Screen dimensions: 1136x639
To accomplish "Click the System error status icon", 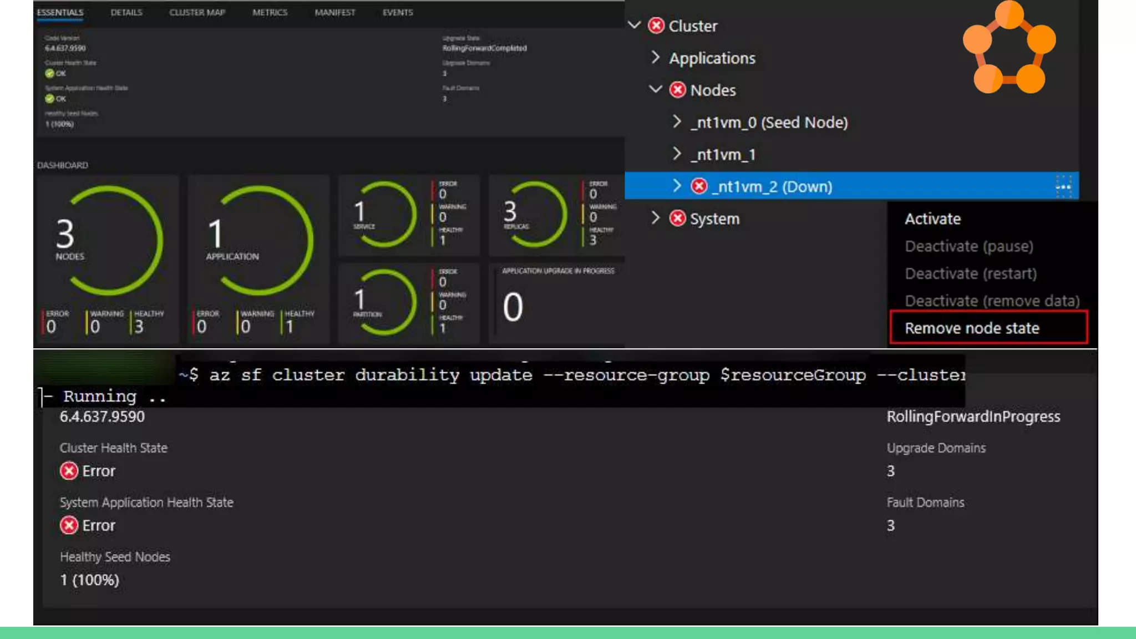I will 677,219.
